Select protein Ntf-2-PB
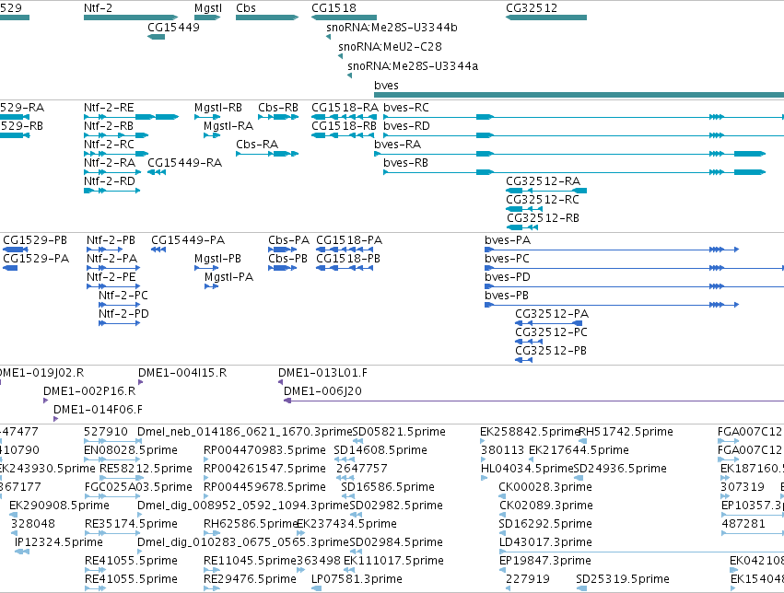Screen dimensions: 784x593 point(104,250)
